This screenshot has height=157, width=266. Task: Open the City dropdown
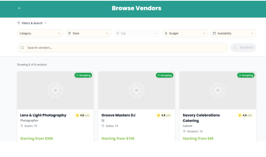137,33
